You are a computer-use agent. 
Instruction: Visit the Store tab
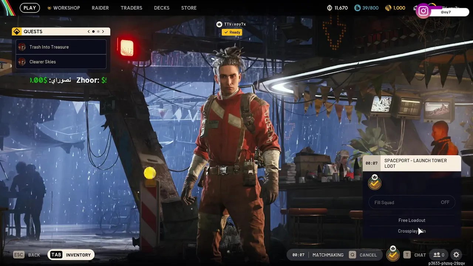189,8
